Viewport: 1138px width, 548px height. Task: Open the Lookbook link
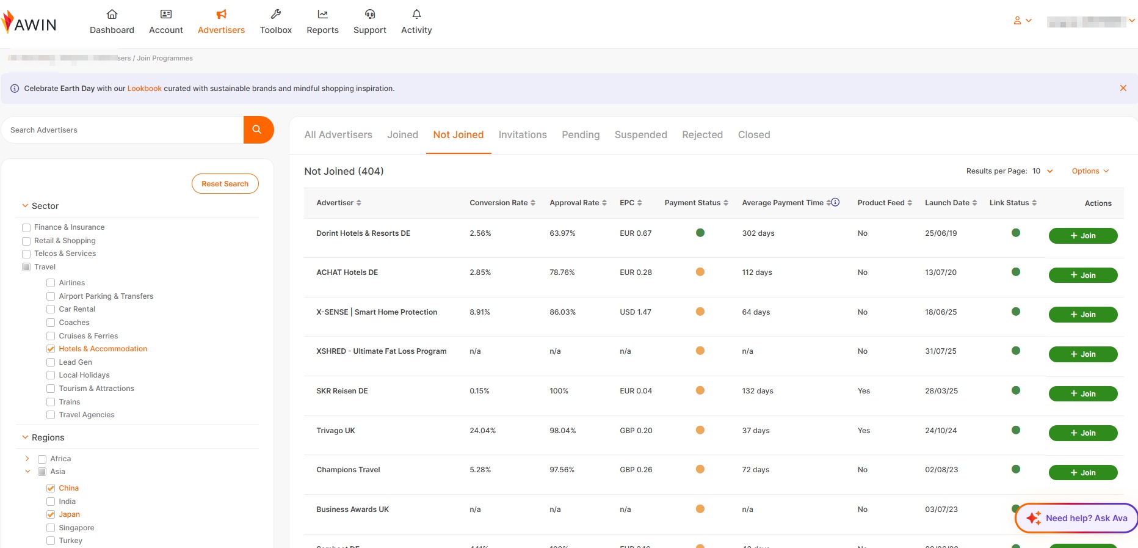coord(145,89)
